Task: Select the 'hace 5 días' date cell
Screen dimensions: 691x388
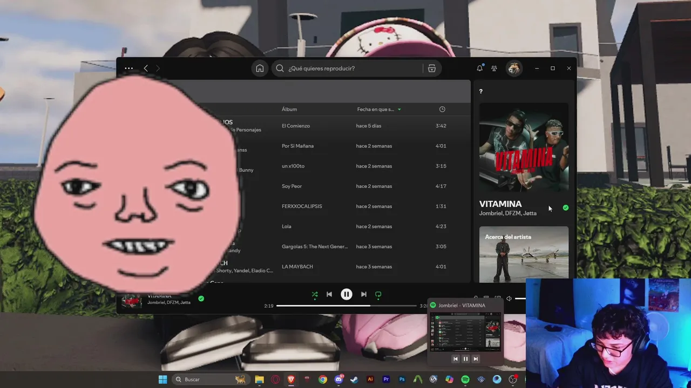Action: [x=369, y=126]
